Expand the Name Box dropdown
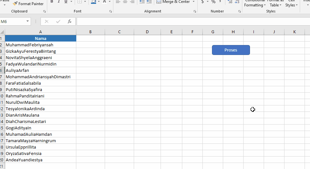Screen dimensions: 310x169 (x=27, y=21)
